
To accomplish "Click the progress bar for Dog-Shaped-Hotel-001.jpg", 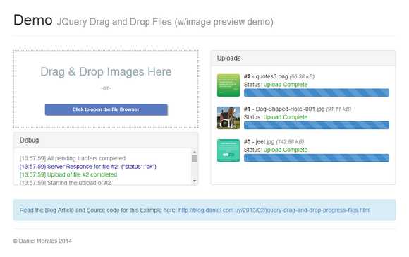I will point(317,125).
